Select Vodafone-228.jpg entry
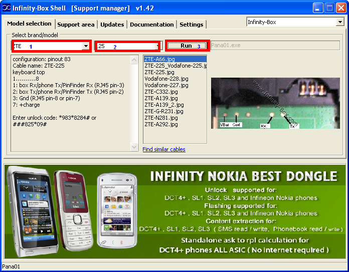The height and width of the screenshot is (272, 349). click(175, 79)
